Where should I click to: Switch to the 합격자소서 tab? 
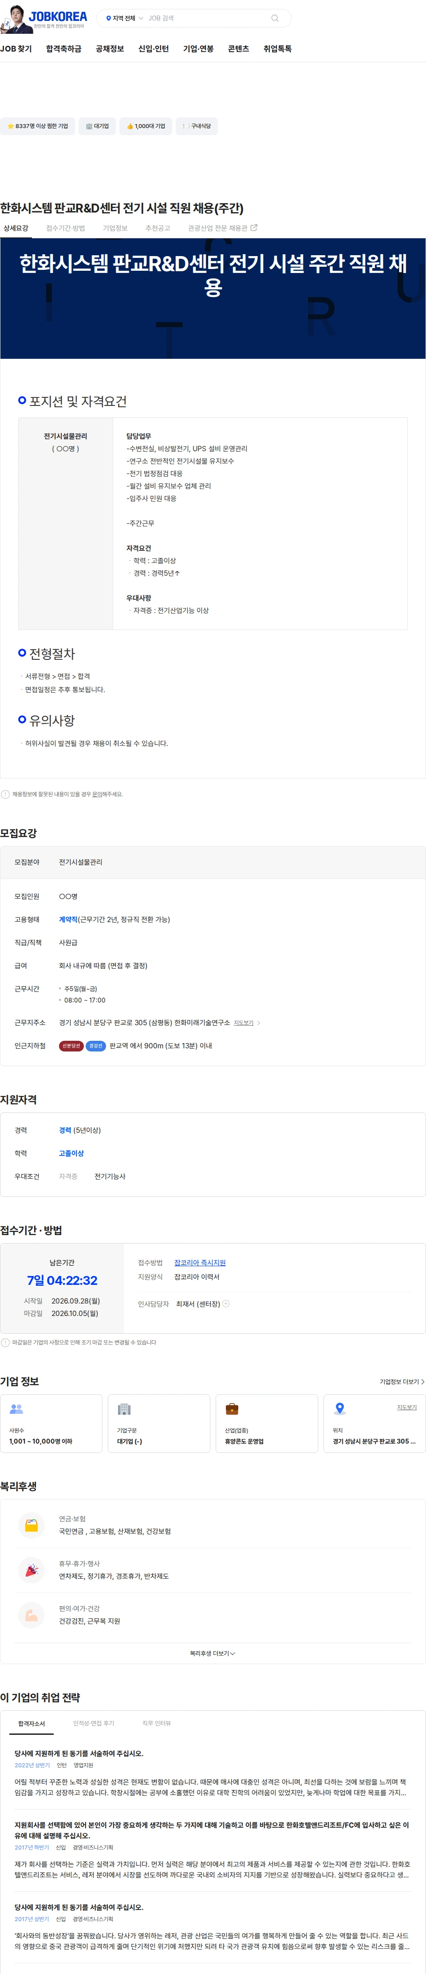(x=32, y=1723)
